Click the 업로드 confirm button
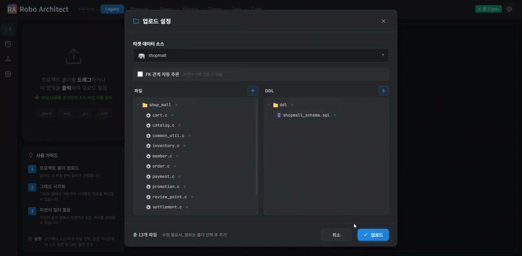 click(373, 235)
